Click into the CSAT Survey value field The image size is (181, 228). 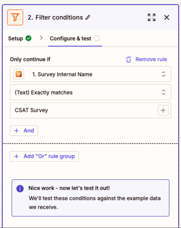coord(84,110)
